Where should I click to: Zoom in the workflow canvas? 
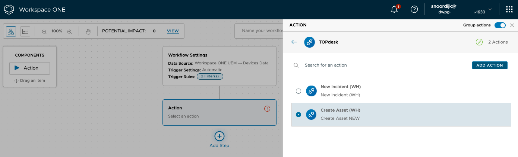[x=69, y=32]
